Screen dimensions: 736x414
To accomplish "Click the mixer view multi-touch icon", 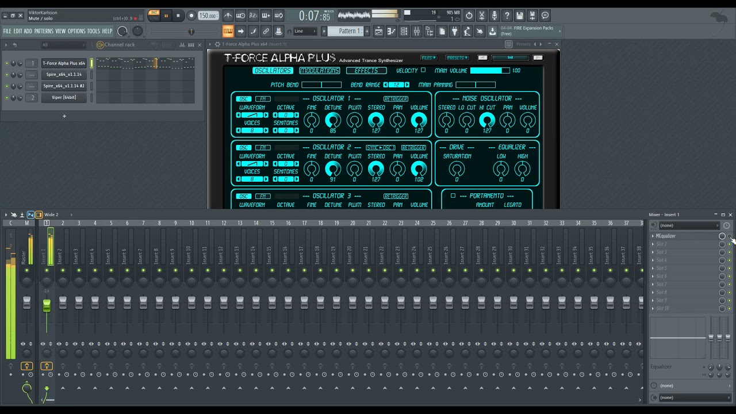I will tap(14, 214).
